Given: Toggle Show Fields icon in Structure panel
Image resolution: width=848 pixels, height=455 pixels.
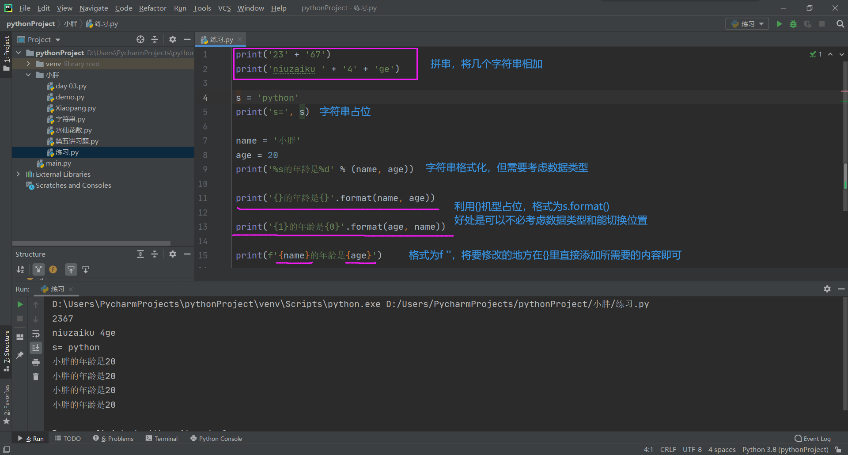Looking at the screenshot, I should pyautogui.click(x=53, y=269).
